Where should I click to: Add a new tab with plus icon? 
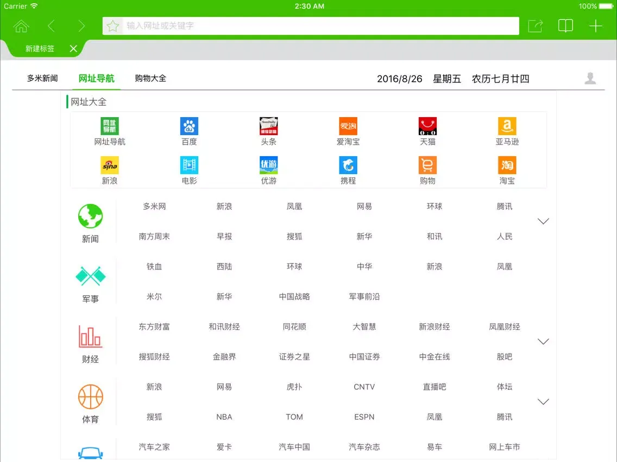pyautogui.click(x=596, y=26)
